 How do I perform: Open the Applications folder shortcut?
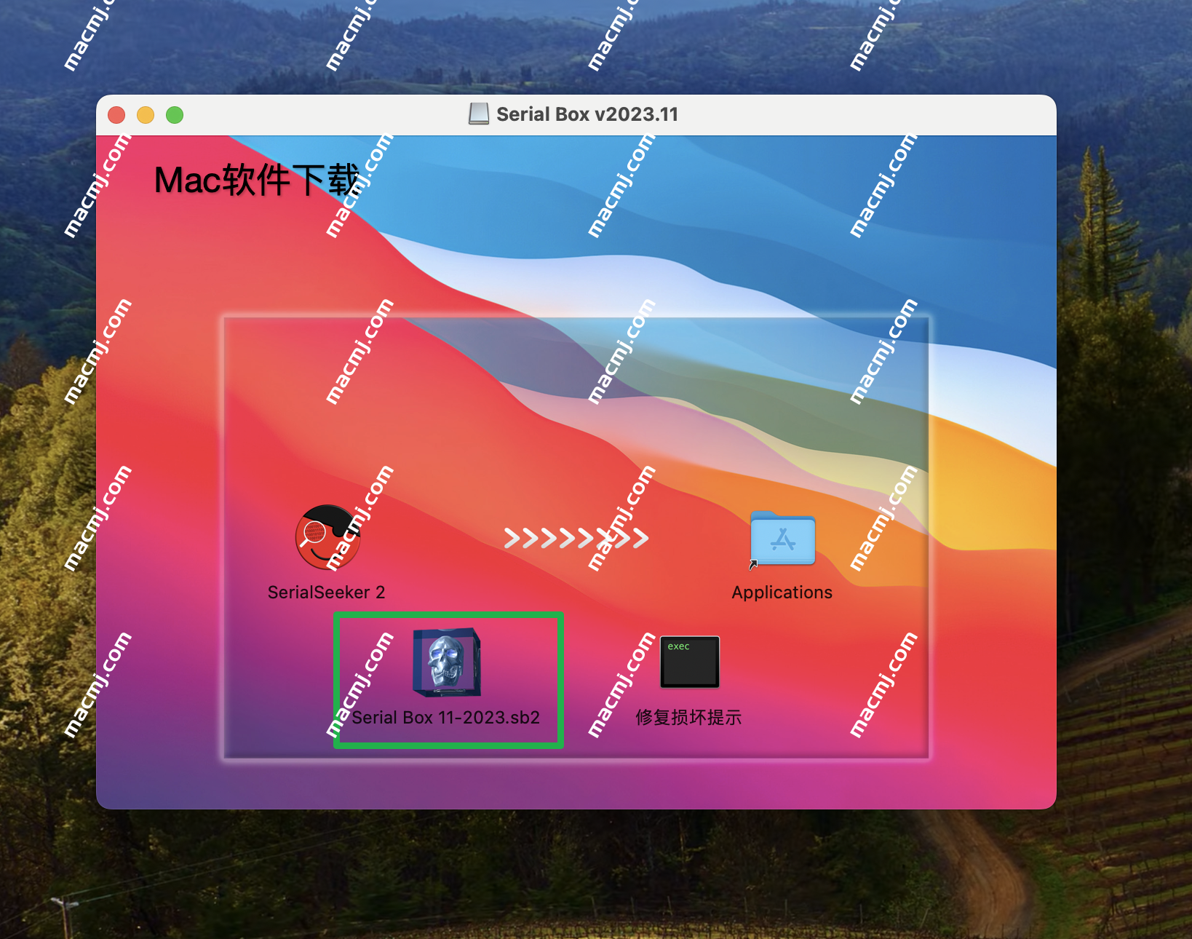point(782,538)
